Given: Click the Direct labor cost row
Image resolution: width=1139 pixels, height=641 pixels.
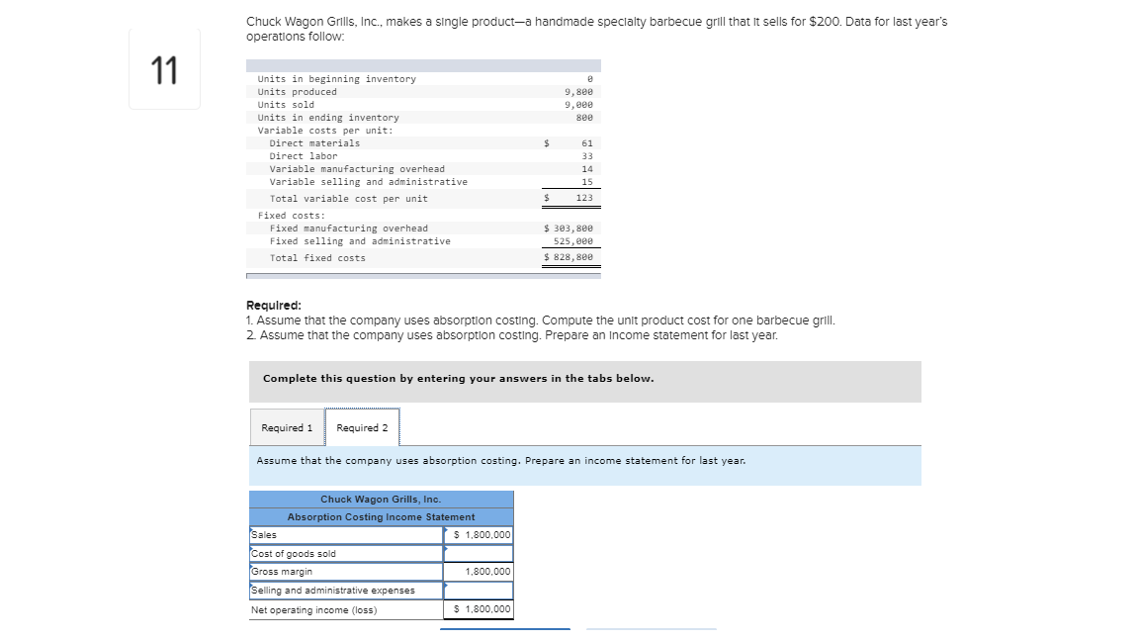Looking at the screenshot, I should 423,156.
